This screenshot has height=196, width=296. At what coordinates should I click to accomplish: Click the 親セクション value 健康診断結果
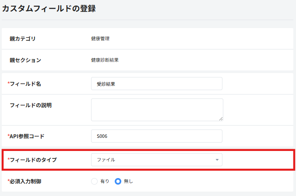point(105,60)
